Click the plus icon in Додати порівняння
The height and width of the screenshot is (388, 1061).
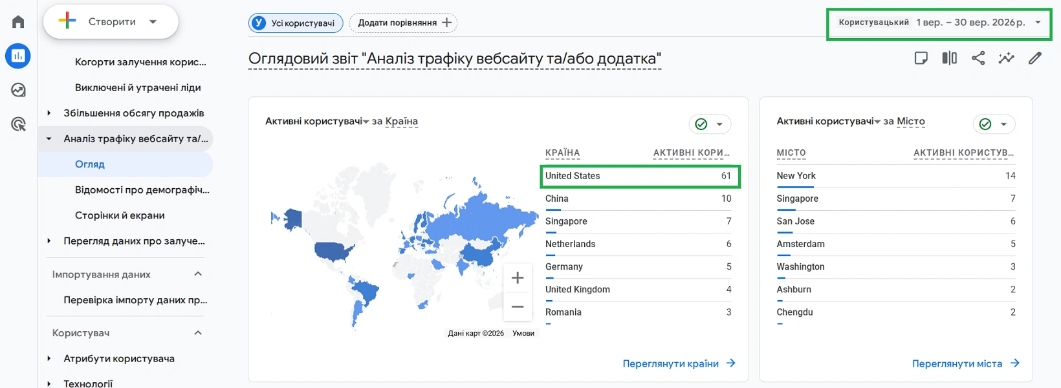446,23
